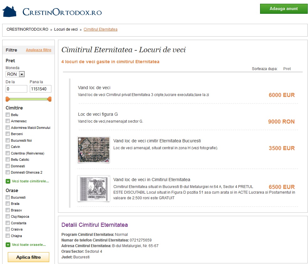Open the aerial map thumbnail of zona H listing

93,150
